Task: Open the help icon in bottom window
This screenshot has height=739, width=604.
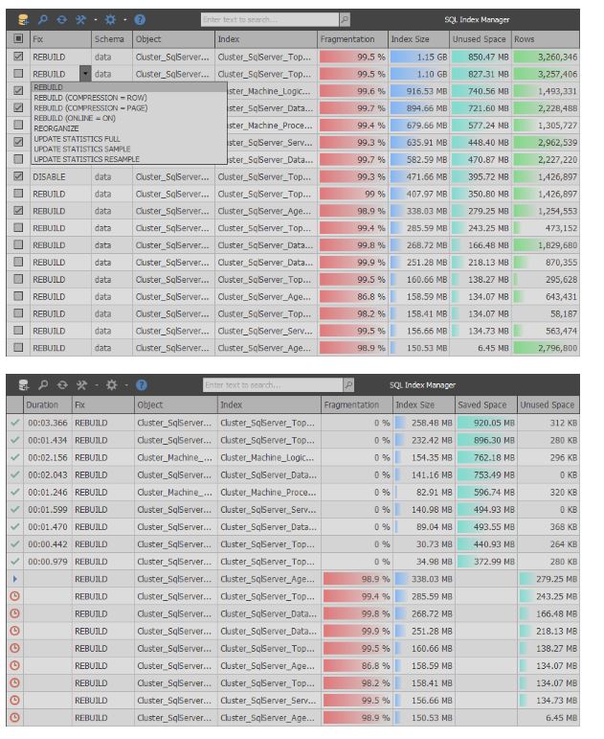Action: pos(142,385)
